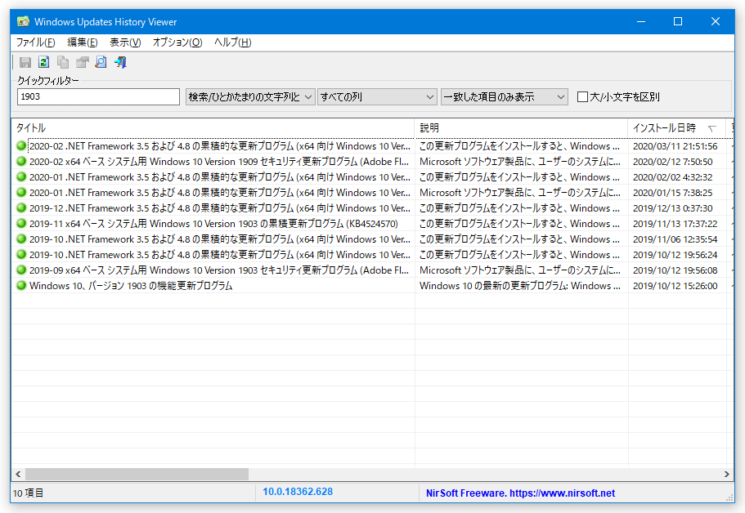Click green icon of KB4524570 row

tap(21, 224)
